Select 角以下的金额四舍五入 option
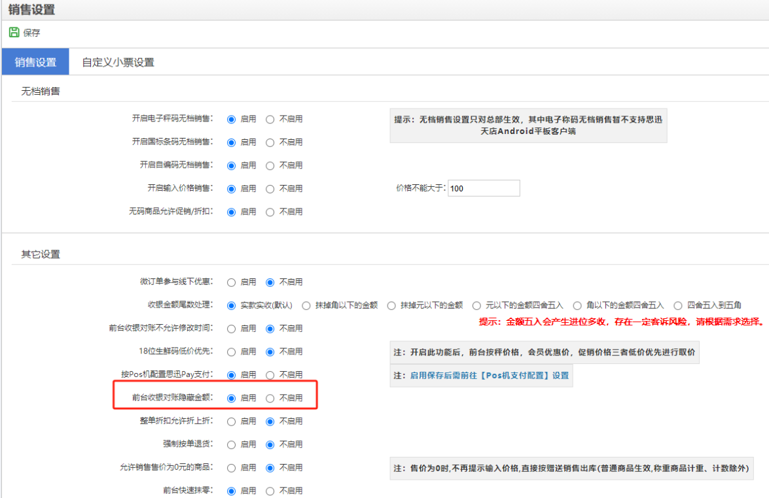769x498 pixels. click(577, 306)
